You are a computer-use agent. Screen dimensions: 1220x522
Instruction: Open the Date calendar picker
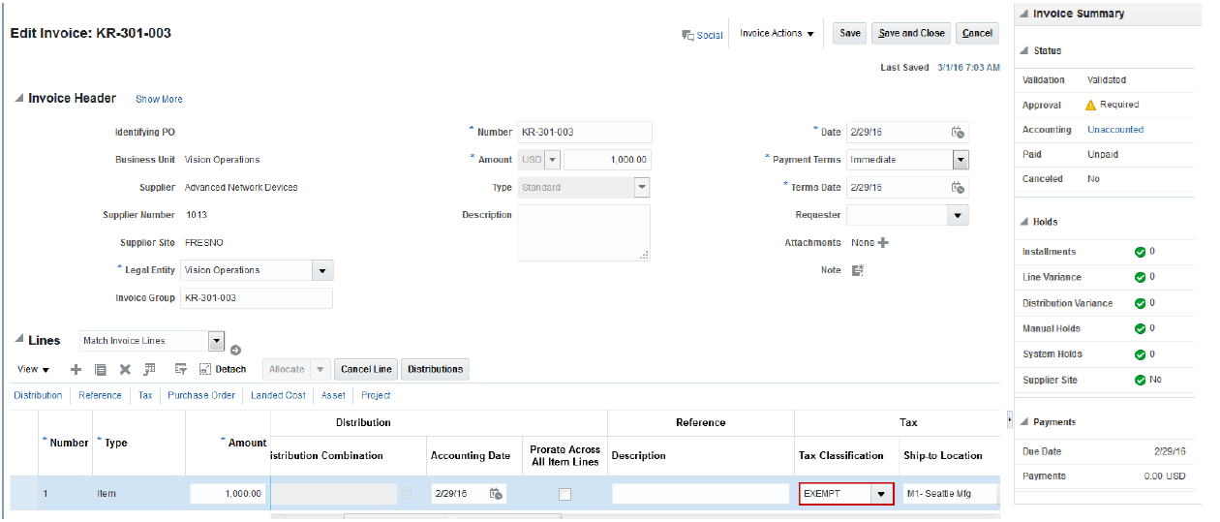coord(957,133)
